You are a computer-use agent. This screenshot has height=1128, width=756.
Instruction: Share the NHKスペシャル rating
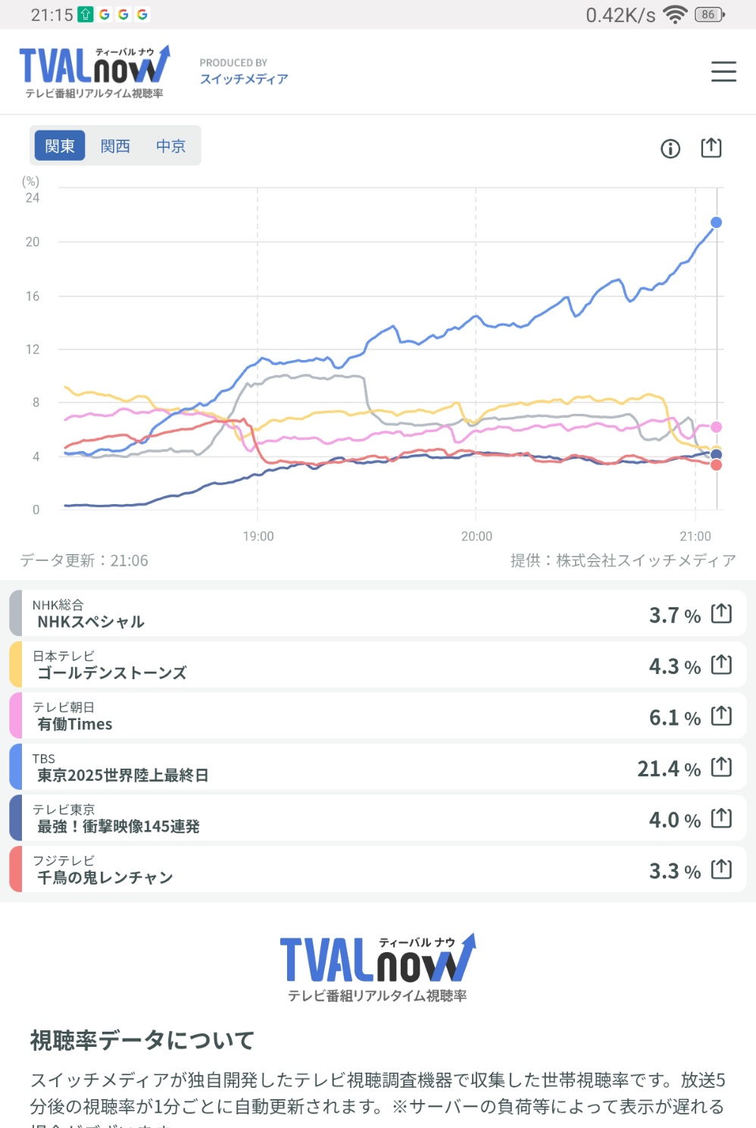coord(721,613)
